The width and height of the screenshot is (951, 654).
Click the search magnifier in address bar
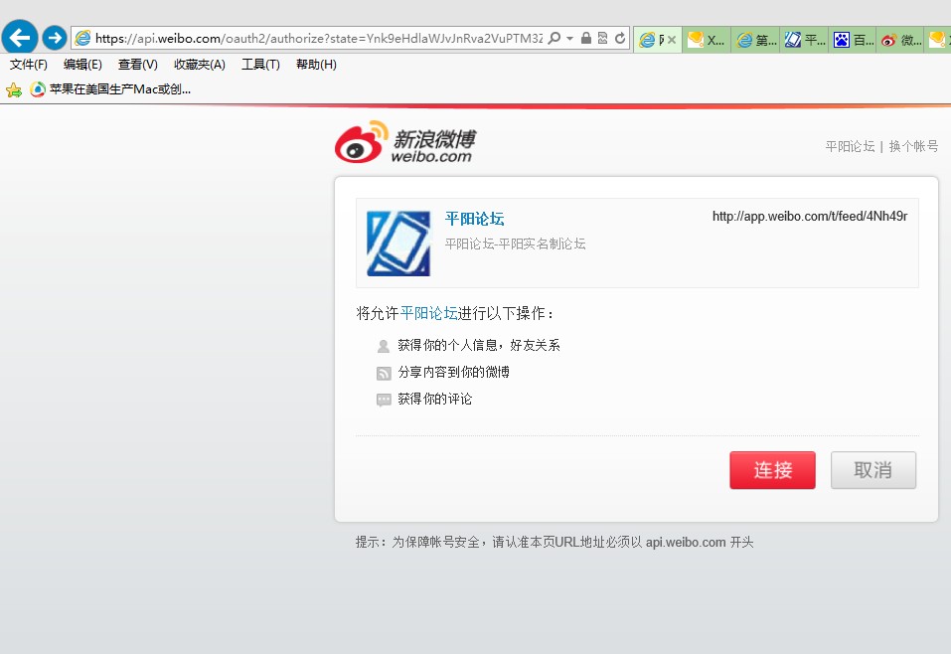554,38
